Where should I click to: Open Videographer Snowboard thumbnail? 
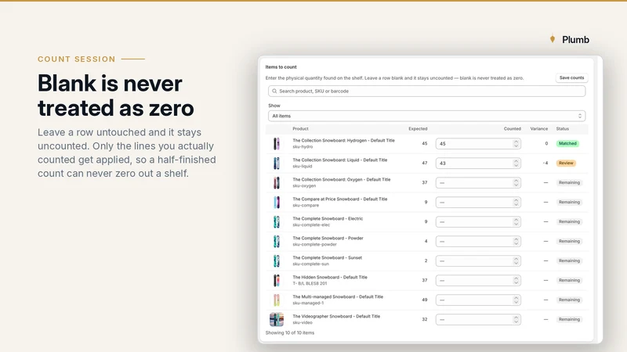[x=277, y=320]
